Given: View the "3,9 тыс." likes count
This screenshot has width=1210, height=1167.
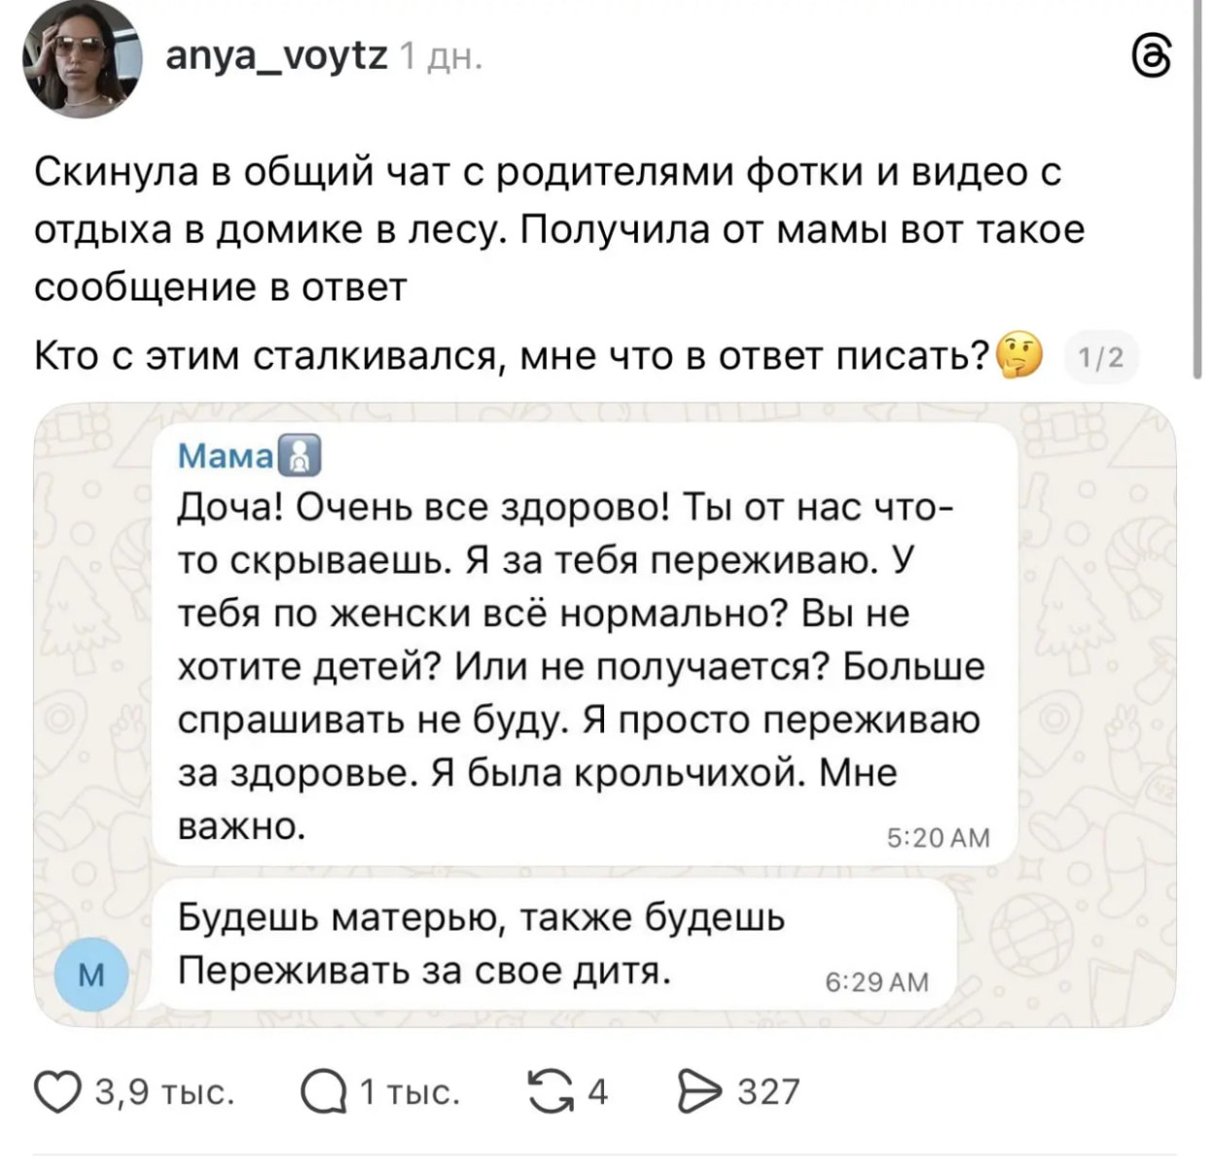Looking at the screenshot, I should (x=164, y=1092).
